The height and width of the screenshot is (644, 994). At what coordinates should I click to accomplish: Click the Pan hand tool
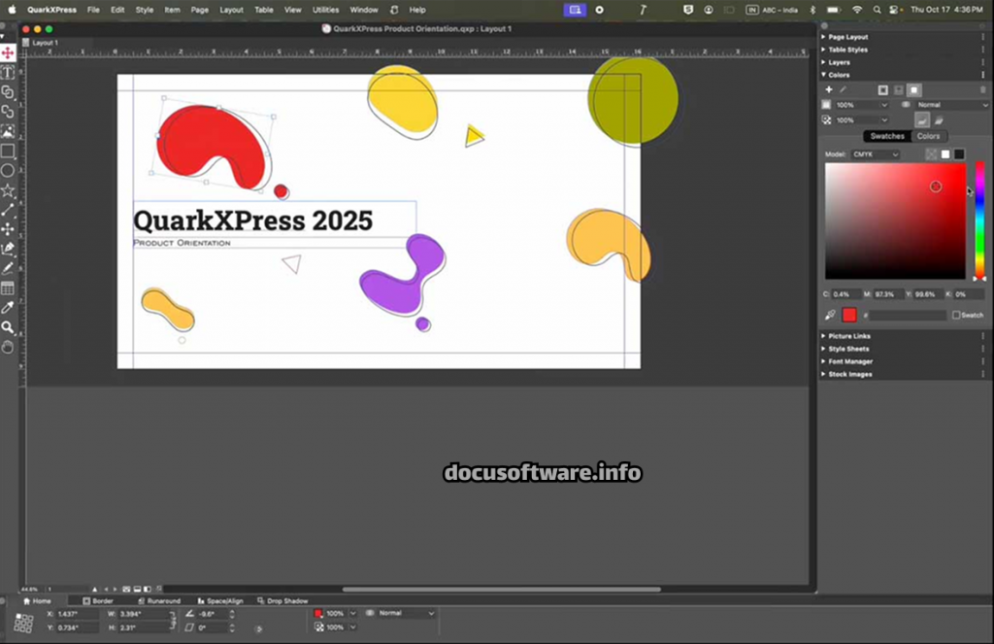pos(8,347)
